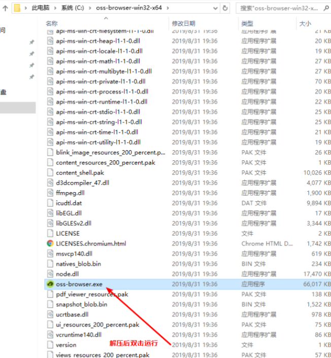The width and height of the screenshot is (331, 358).
Task: Select ui_resources_200_percent.pak file
Action: tap(97, 325)
